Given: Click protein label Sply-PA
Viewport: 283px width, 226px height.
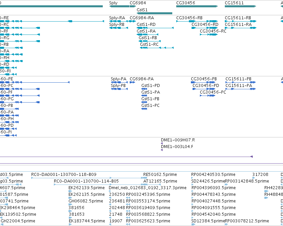Looking at the screenshot, I should click(119, 79).
